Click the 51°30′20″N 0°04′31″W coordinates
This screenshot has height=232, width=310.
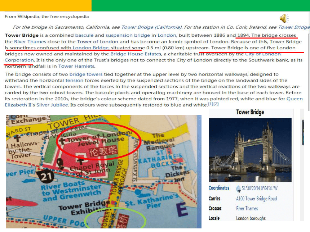tap(260, 188)
